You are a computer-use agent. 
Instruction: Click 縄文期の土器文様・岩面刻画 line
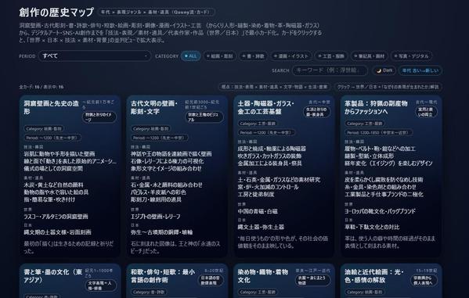[x=57, y=232]
